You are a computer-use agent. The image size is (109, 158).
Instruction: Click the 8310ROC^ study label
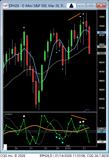tap(9, 114)
